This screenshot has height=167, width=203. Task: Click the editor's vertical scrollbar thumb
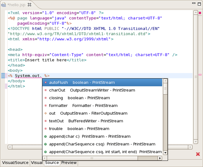pos(196,77)
